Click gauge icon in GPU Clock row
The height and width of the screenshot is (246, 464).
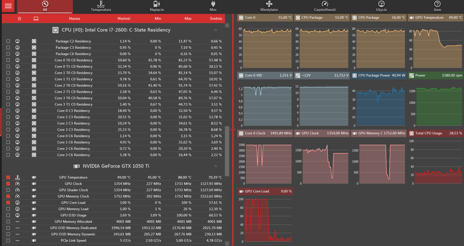pos(17,184)
